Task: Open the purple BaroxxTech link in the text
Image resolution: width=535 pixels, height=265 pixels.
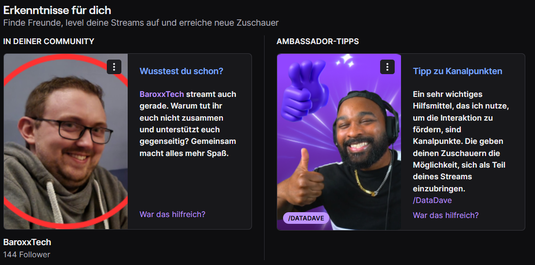Action: click(162, 94)
